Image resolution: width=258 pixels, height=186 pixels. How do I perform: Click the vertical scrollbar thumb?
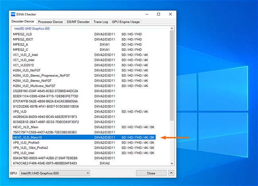(x=172, y=76)
